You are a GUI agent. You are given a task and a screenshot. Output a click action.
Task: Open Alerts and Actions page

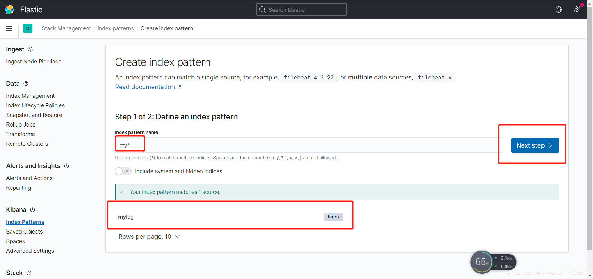(29, 178)
